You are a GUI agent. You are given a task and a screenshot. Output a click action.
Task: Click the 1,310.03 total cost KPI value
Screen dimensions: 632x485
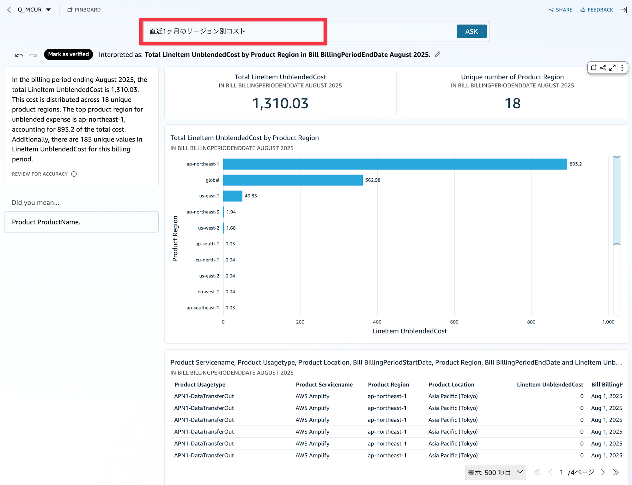coord(280,103)
